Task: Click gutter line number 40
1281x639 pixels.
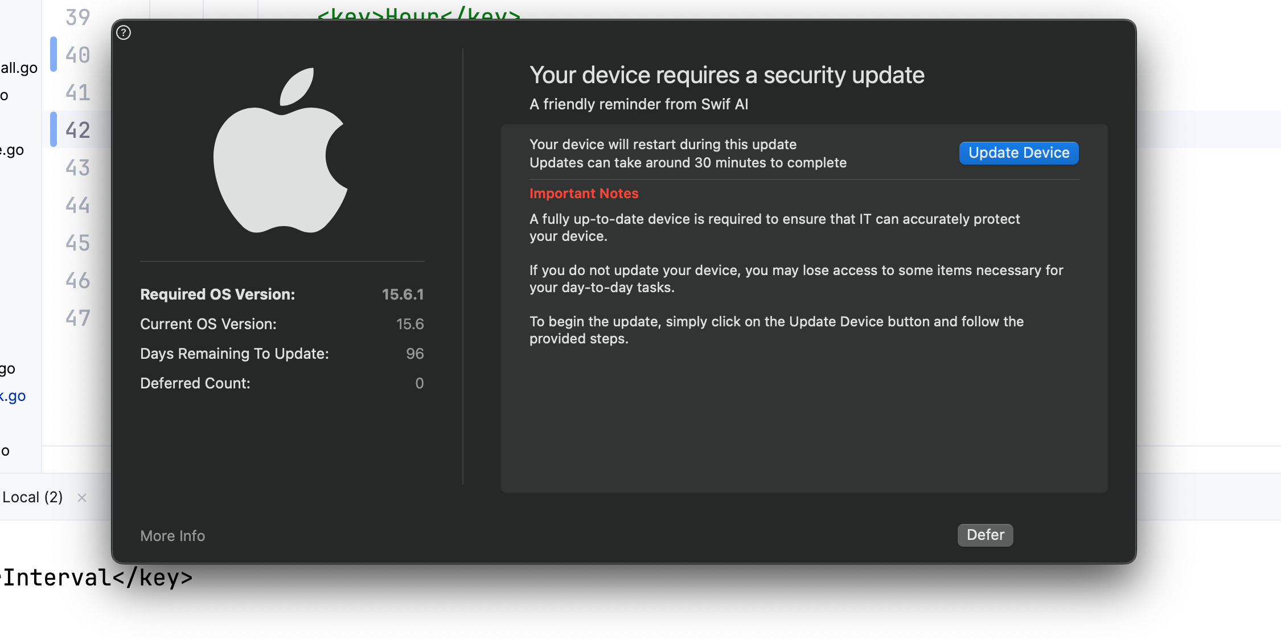Action: 78,55
